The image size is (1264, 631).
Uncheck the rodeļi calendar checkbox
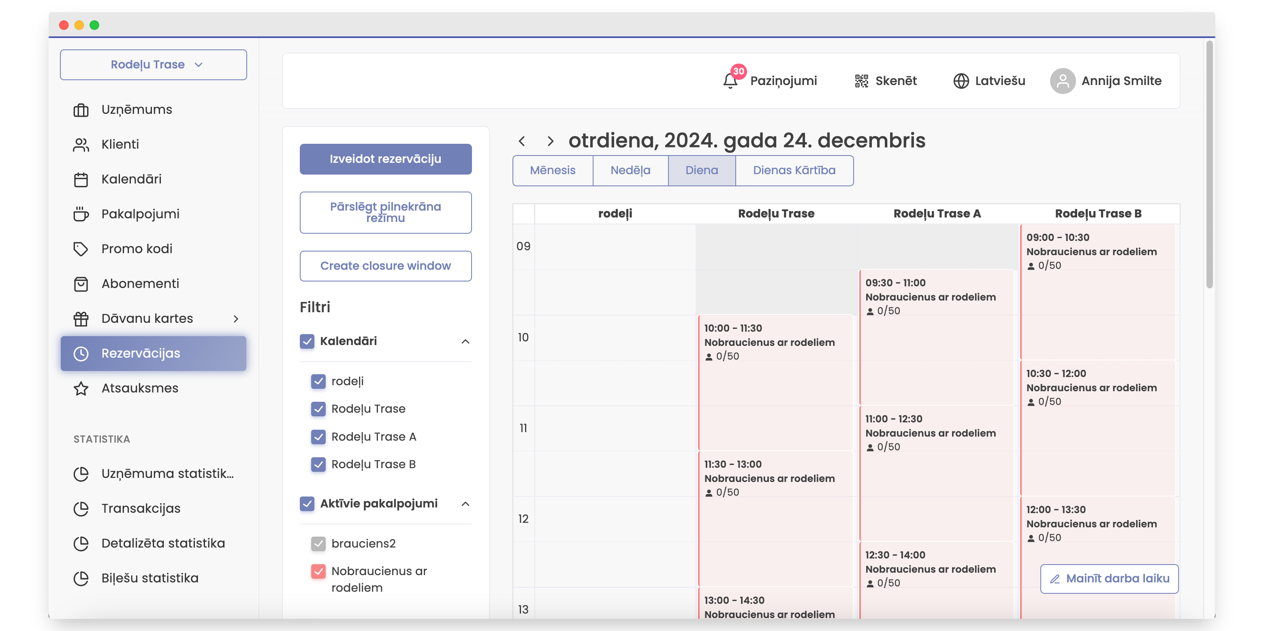(318, 381)
